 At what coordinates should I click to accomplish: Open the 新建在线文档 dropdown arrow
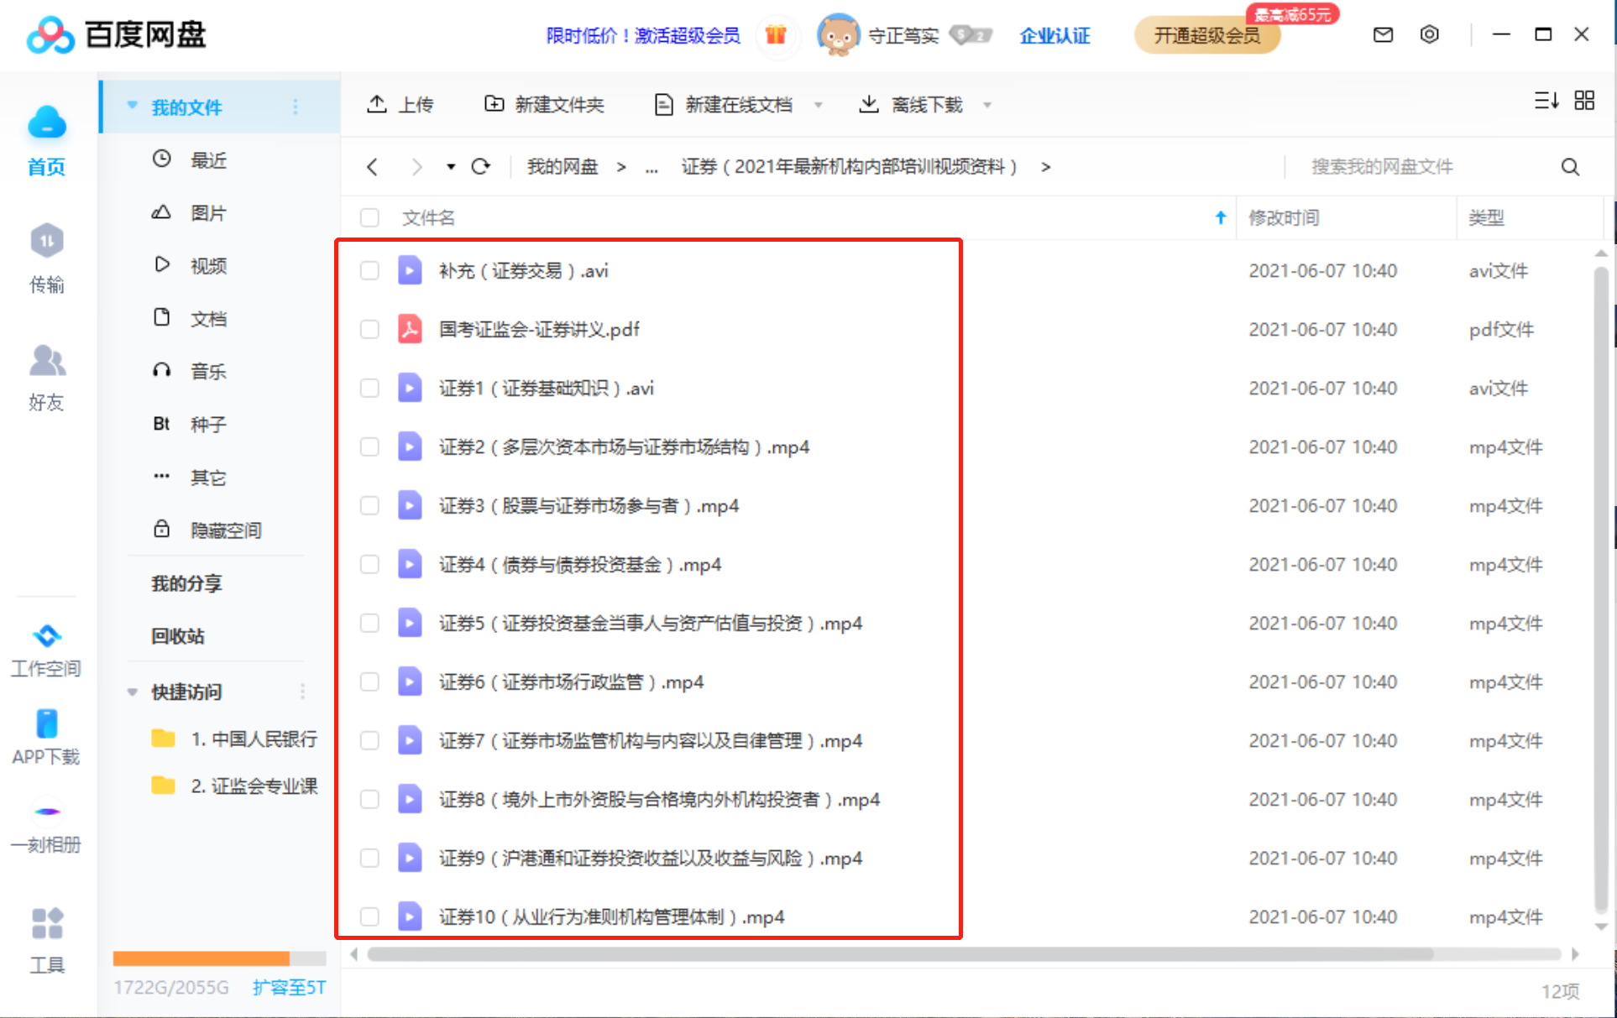818,105
